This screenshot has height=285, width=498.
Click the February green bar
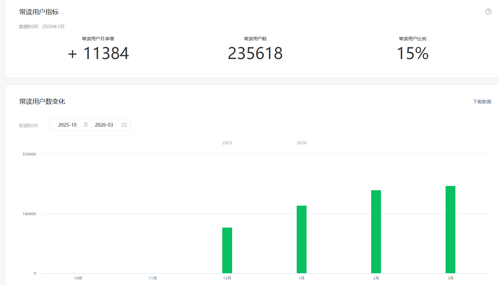pos(376,232)
